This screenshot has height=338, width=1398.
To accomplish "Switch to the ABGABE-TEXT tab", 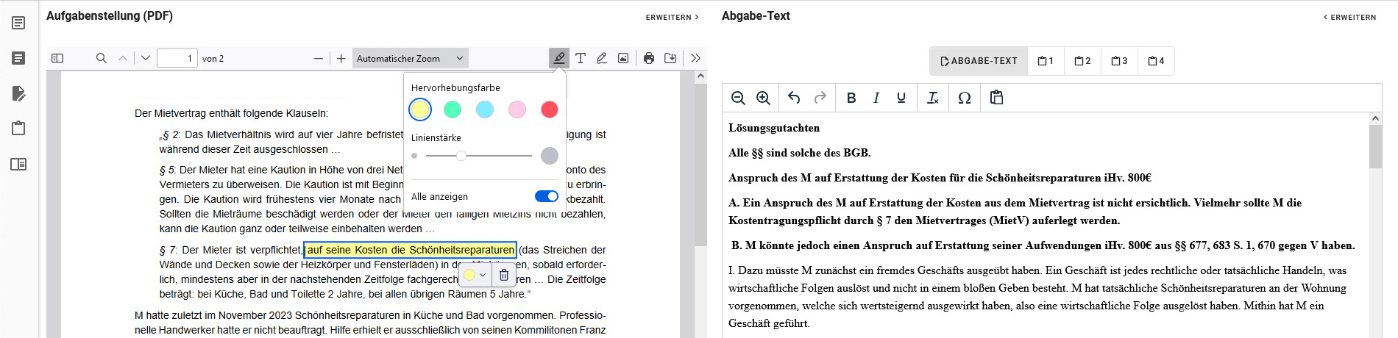I will pyautogui.click(x=979, y=61).
